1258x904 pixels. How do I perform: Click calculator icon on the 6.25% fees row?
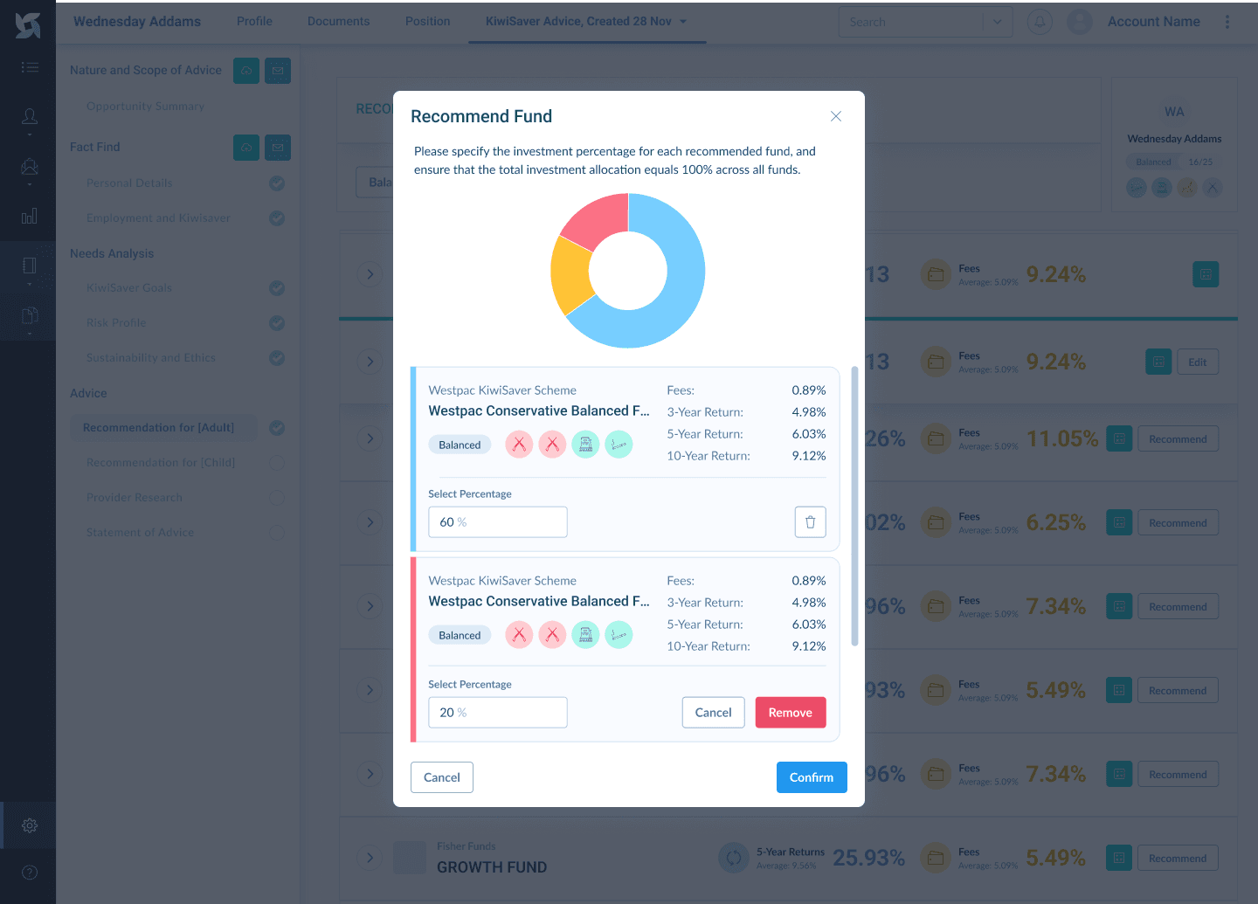click(1119, 522)
